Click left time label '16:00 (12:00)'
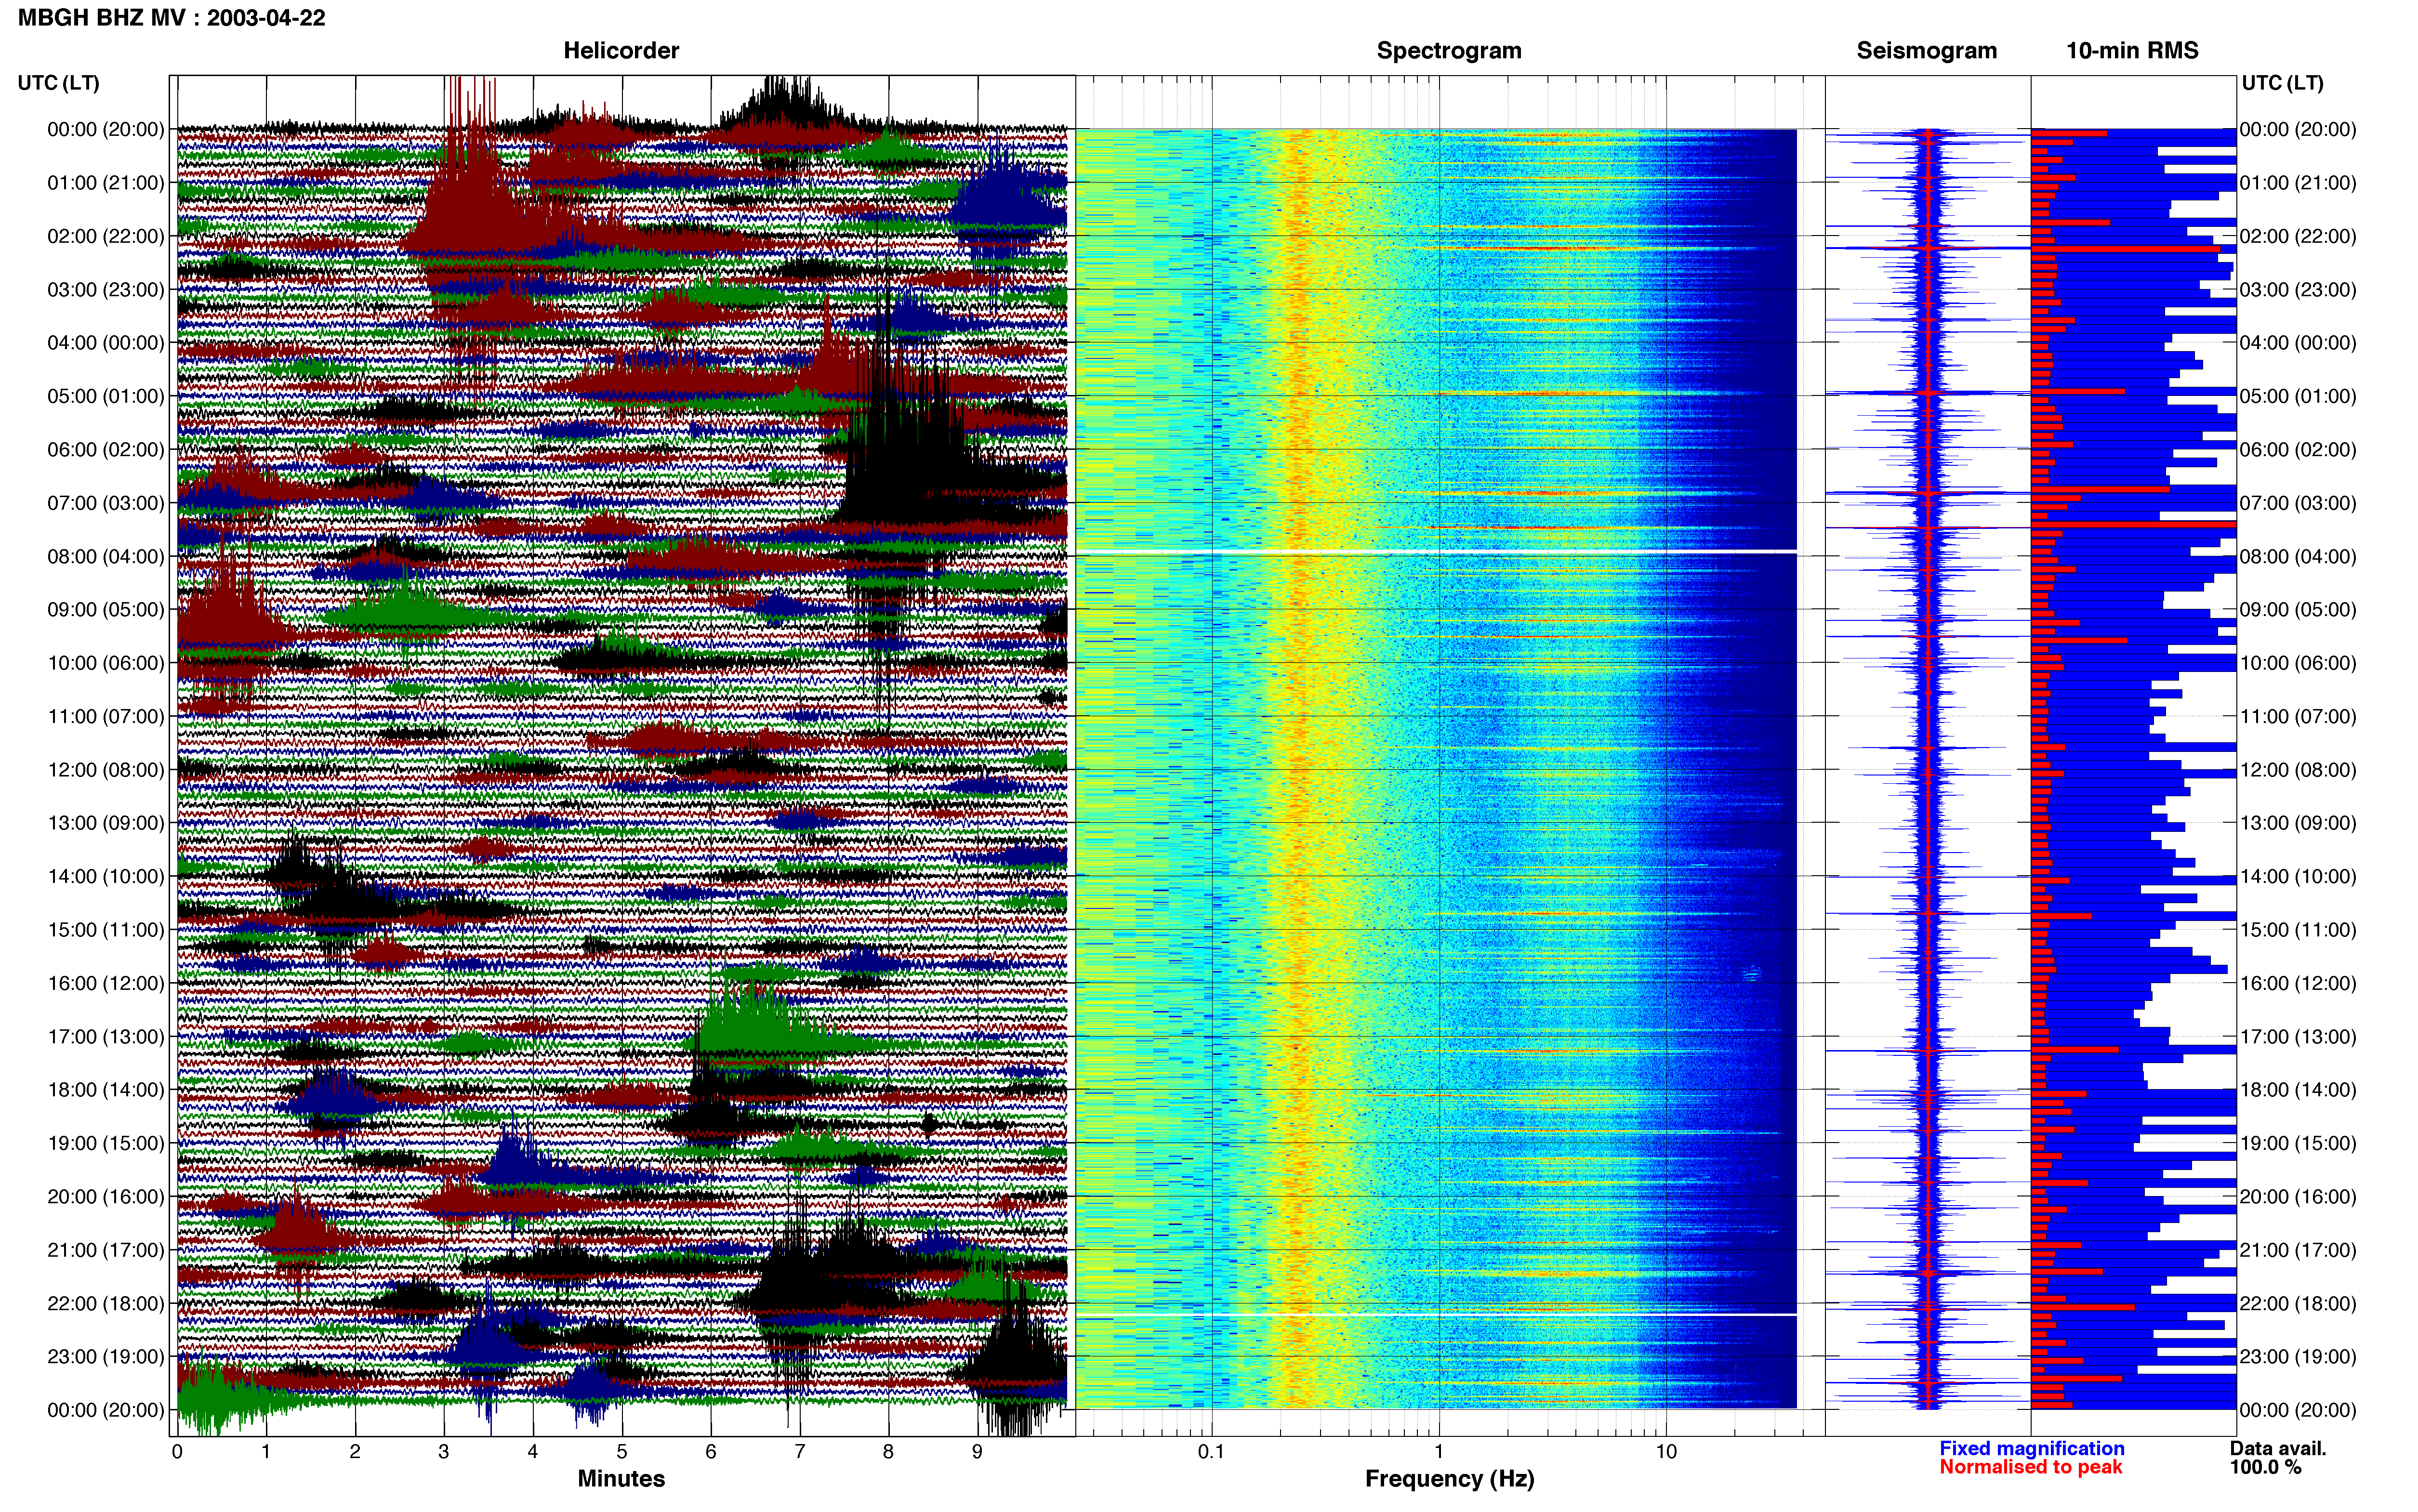2418x1512 pixels. (x=106, y=983)
